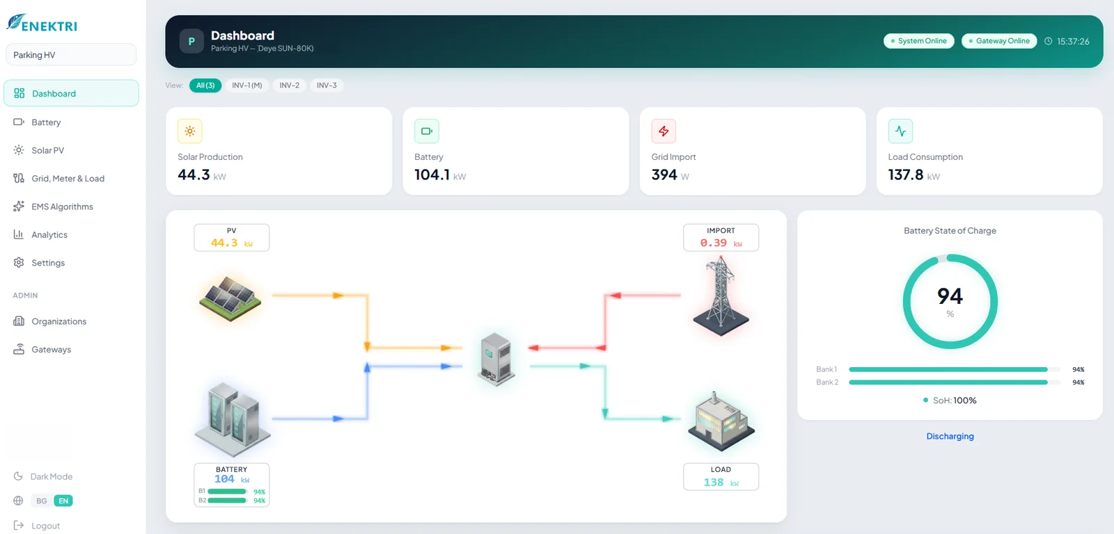Click the Load Consumption 137.8 kW value
Image resolution: width=1114 pixels, height=534 pixels.
913,175
